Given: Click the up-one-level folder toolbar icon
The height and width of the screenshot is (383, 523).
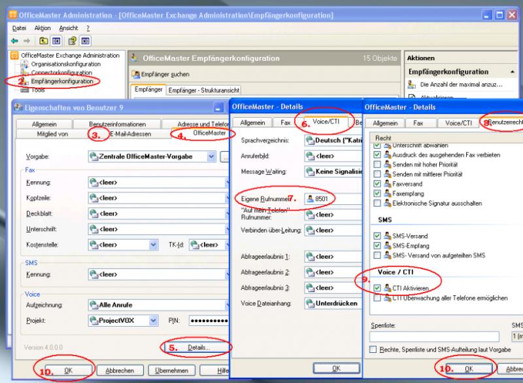Looking at the screenshot, I should [42, 41].
